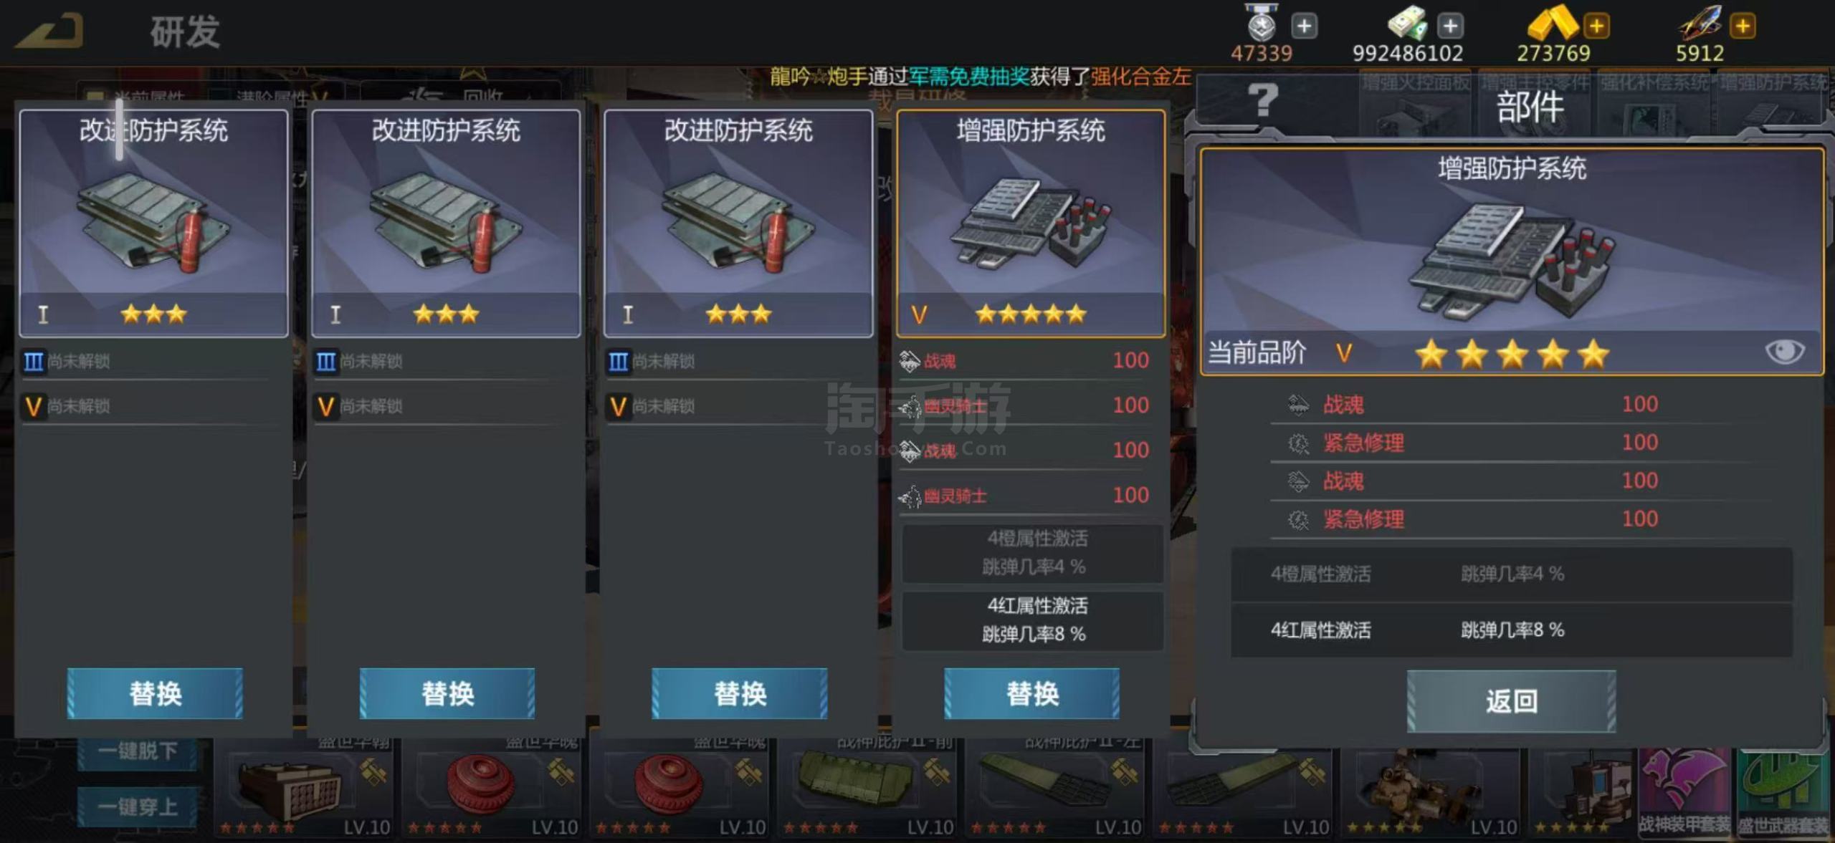Open the question mark help icon
Image resolution: width=1835 pixels, height=843 pixels.
[x=1262, y=100]
